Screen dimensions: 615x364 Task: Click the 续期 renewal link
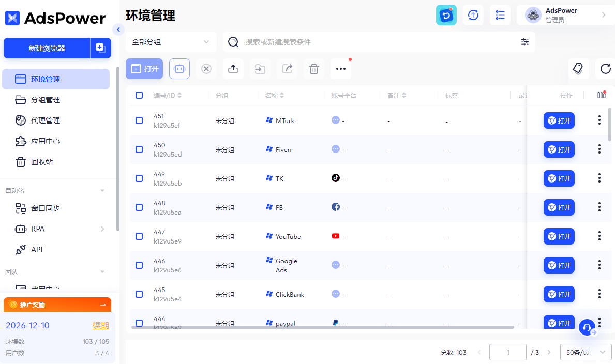click(100, 325)
